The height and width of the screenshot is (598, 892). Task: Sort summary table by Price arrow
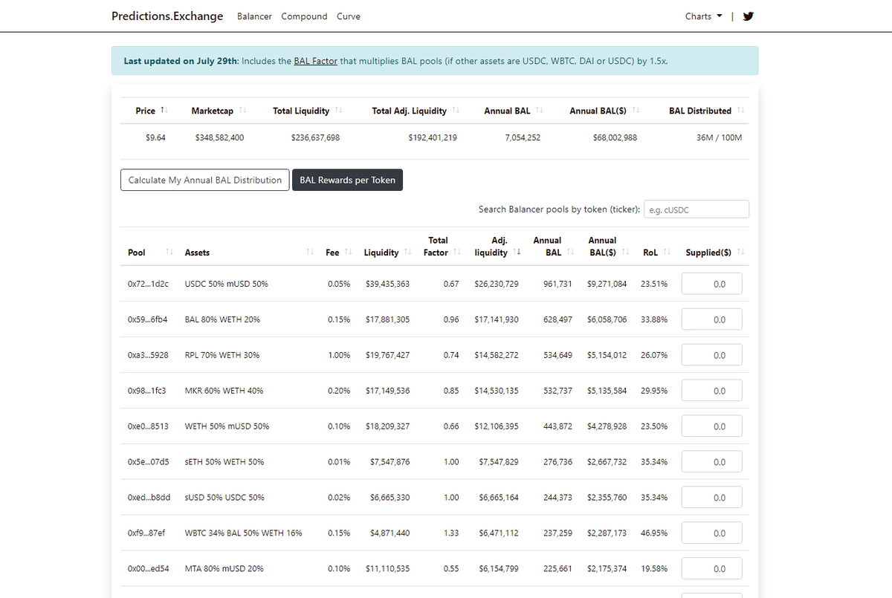click(165, 111)
